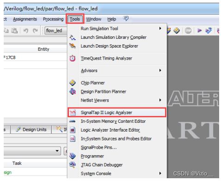The width and height of the screenshot is (221, 181).
Task: Select SignalTap II Logic Analyzer
Action: (117, 113)
